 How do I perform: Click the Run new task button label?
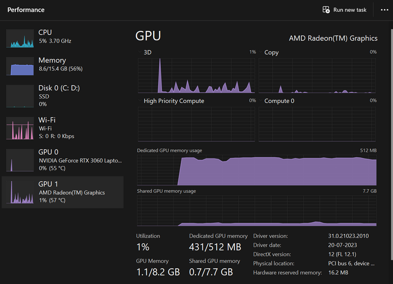[350, 10]
